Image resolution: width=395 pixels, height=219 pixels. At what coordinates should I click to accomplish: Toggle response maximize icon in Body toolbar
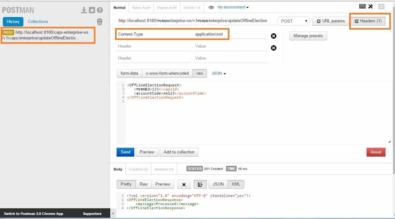click(184, 184)
